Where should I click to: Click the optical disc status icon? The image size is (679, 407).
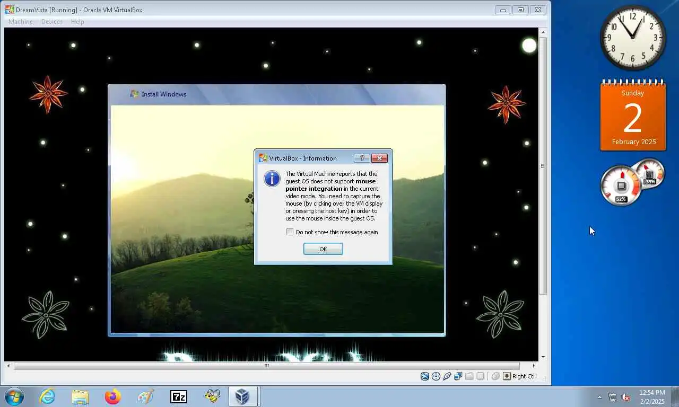[436, 376]
